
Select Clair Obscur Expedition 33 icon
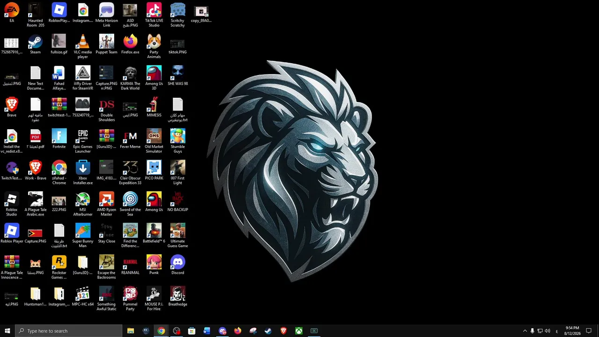[x=130, y=172]
